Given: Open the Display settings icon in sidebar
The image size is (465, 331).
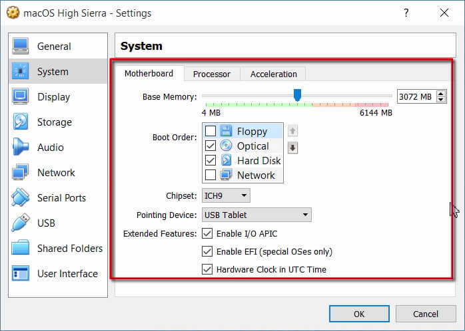Looking at the screenshot, I should (x=21, y=97).
